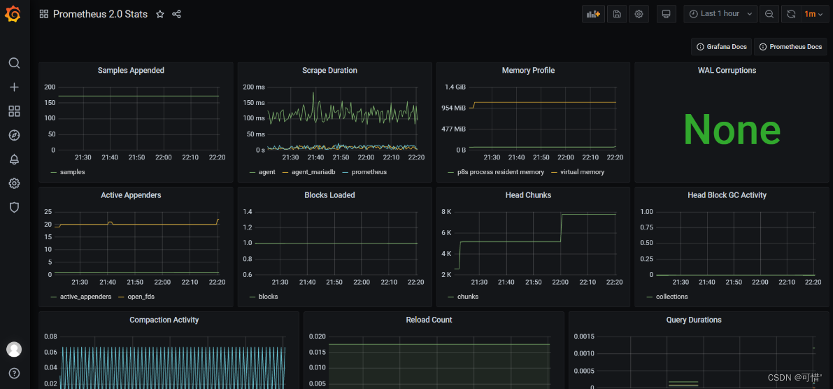The width and height of the screenshot is (833, 389).
Task: Open the Alerting bell icon
Action: click(x=15, y=159)
